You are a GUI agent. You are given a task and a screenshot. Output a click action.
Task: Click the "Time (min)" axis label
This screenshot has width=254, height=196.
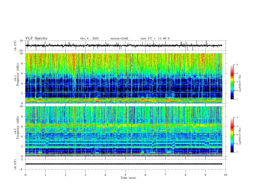(x=128, y=178)
